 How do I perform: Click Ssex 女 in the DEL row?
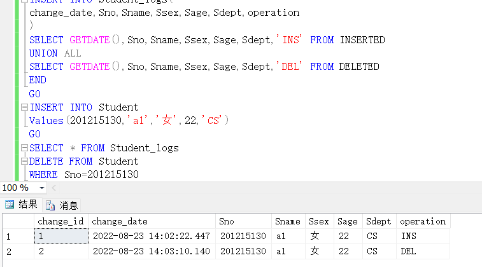point(320,251)
